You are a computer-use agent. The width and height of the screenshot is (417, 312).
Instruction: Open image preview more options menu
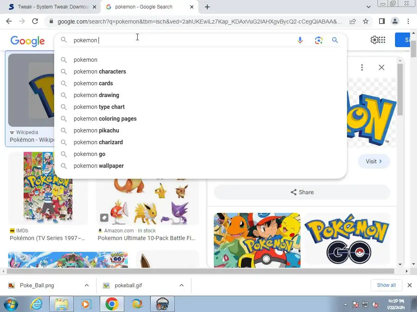[362, 67]
